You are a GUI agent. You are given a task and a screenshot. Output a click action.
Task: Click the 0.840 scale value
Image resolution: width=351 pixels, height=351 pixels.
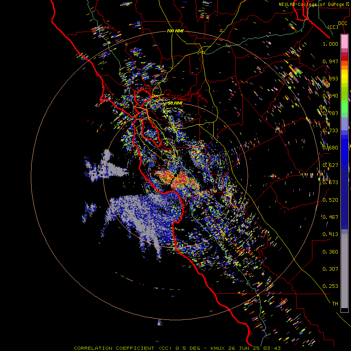click(x=330, y=96)
